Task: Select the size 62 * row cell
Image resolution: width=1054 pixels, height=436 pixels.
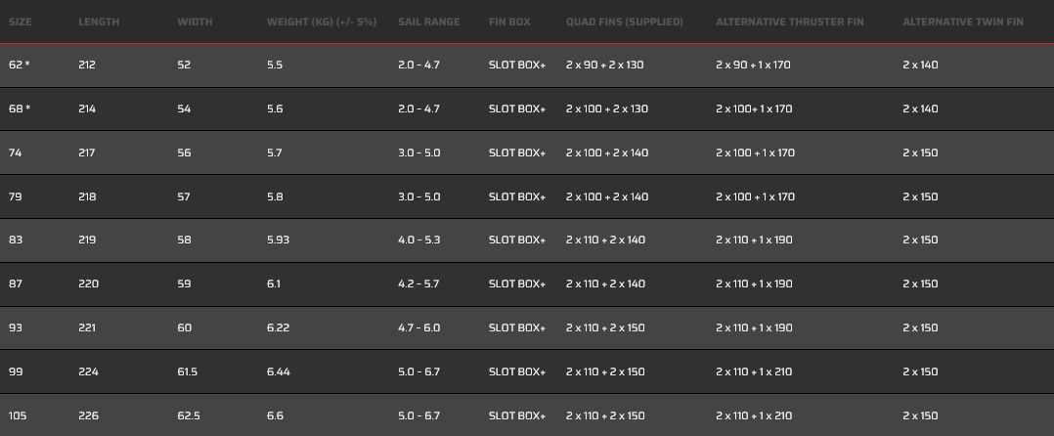Action: (x=20, y=65)
